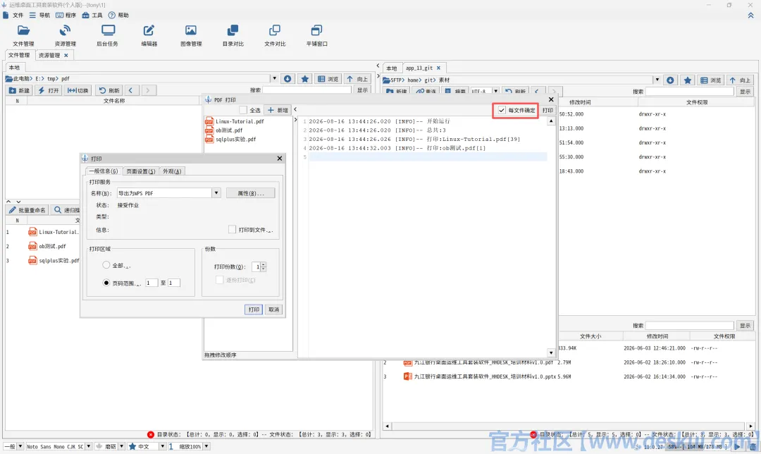Click 新增 button in PDF print
Screen dimensions: 761x454
coord(278,110)
